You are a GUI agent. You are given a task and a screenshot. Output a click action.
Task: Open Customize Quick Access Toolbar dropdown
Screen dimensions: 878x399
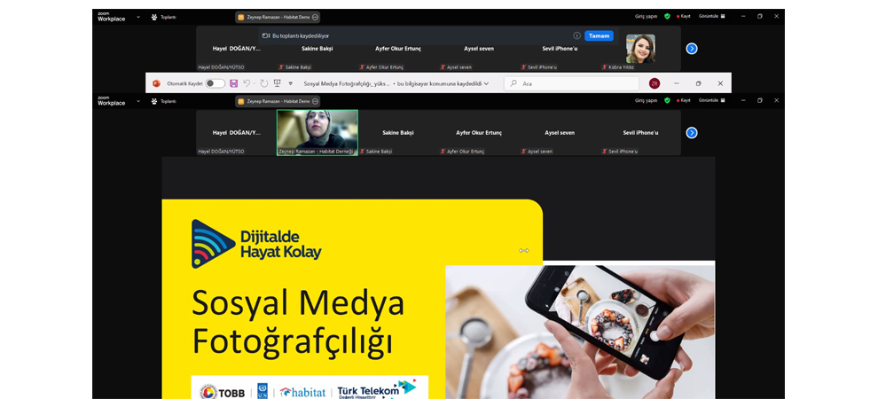290,83
